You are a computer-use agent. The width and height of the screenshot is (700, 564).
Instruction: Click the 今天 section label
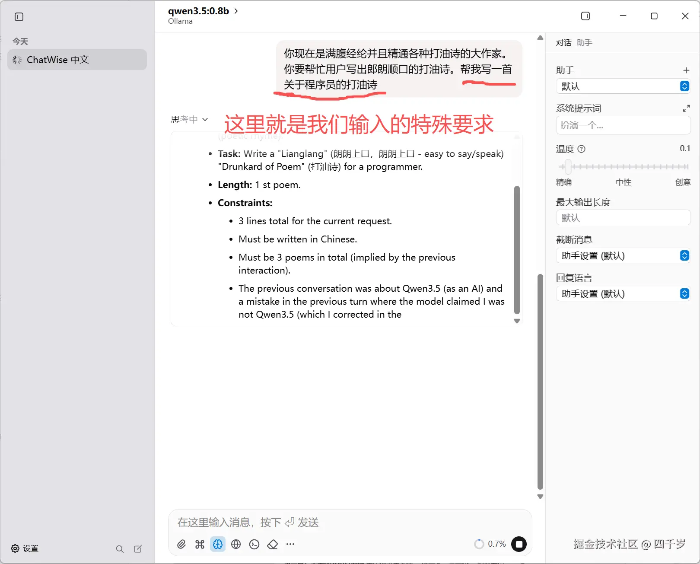[x=20, y=41]
